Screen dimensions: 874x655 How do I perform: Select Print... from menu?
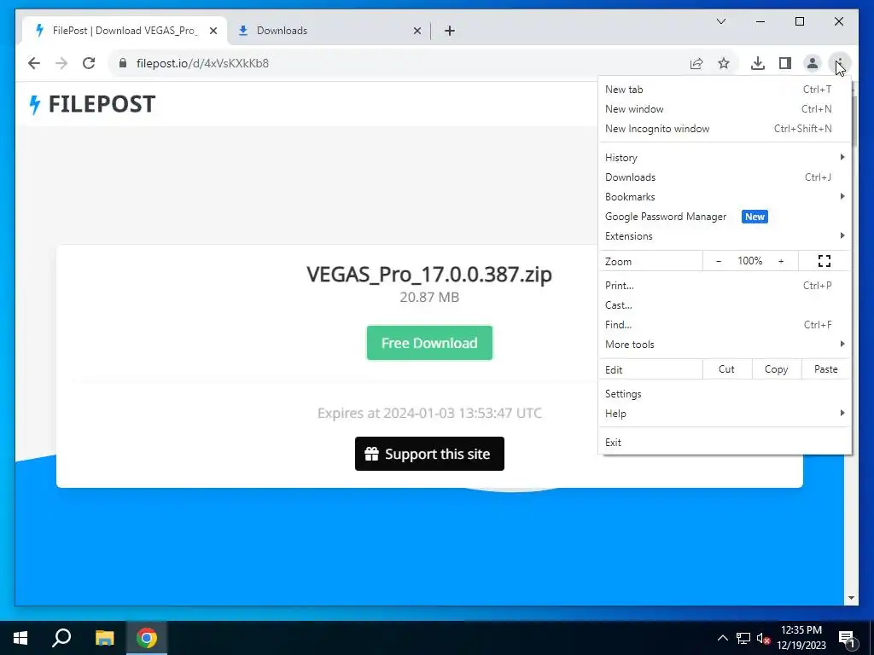click(x=725, y=285)
